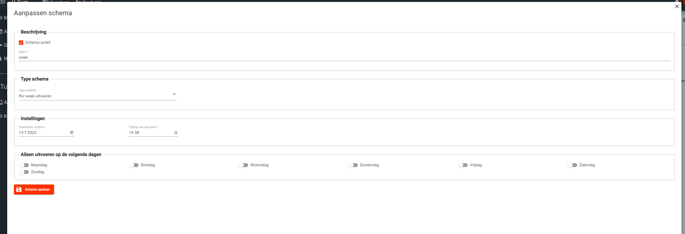Expand the Type schema dropdown arrow
Image resolution: width=685 pixels, height=234 pixels.
pos(174,94)
